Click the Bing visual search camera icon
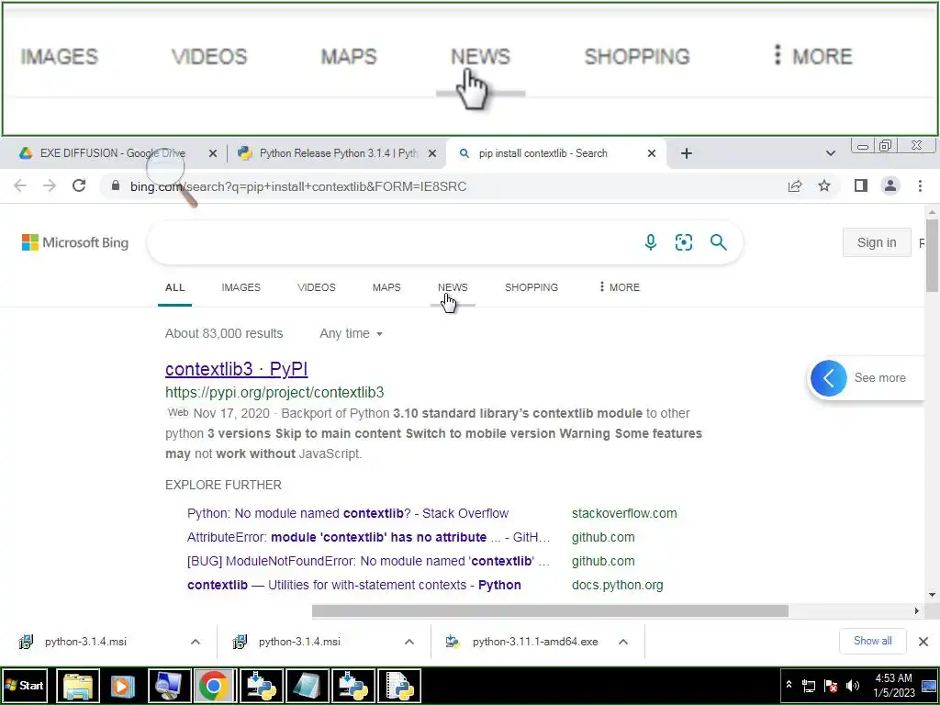Viewport: 940px width, 705px height. 683,242
